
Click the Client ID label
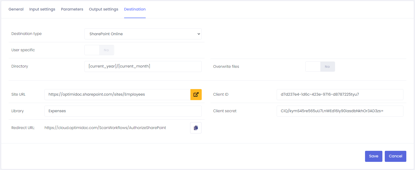[x=221, y=94]
